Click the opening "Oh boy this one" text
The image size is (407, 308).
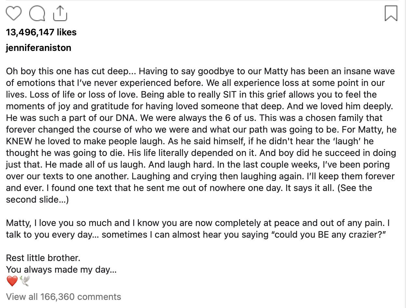(x=38, y=71)
